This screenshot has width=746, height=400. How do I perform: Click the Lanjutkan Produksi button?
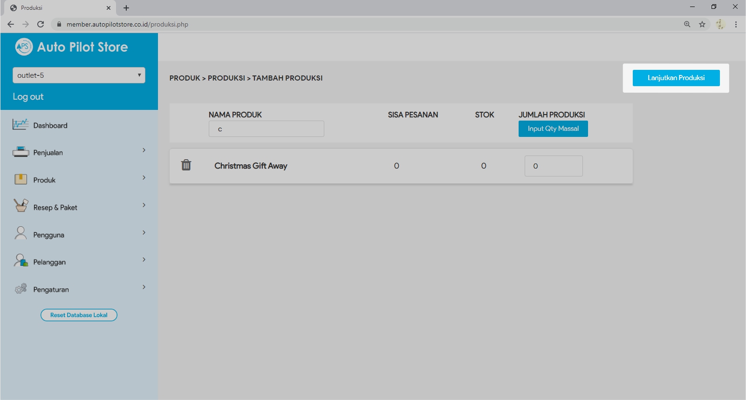tap(676, 78)
